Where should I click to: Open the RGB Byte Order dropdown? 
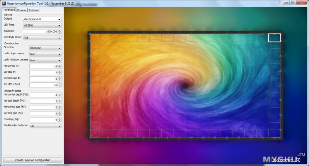tap(42, 38)
